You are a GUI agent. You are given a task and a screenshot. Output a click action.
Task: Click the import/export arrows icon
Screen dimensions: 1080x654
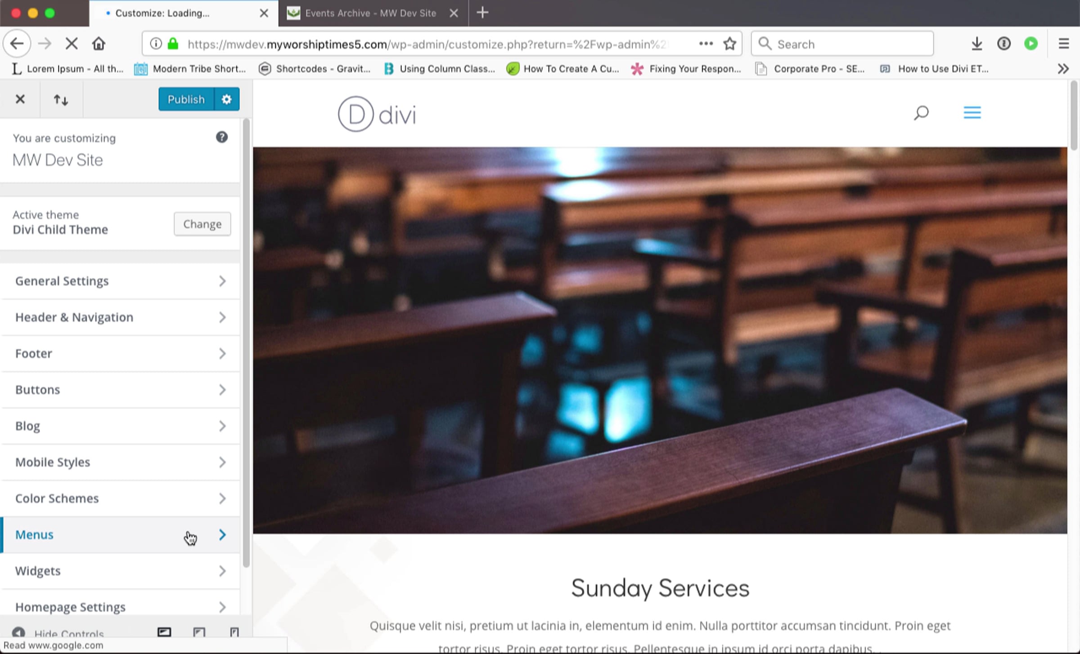tap(61, 99)
